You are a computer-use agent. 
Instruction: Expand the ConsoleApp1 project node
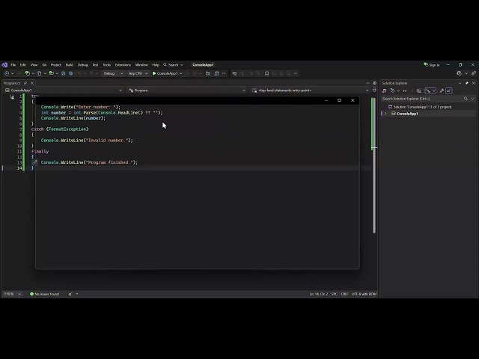point(385,114)
